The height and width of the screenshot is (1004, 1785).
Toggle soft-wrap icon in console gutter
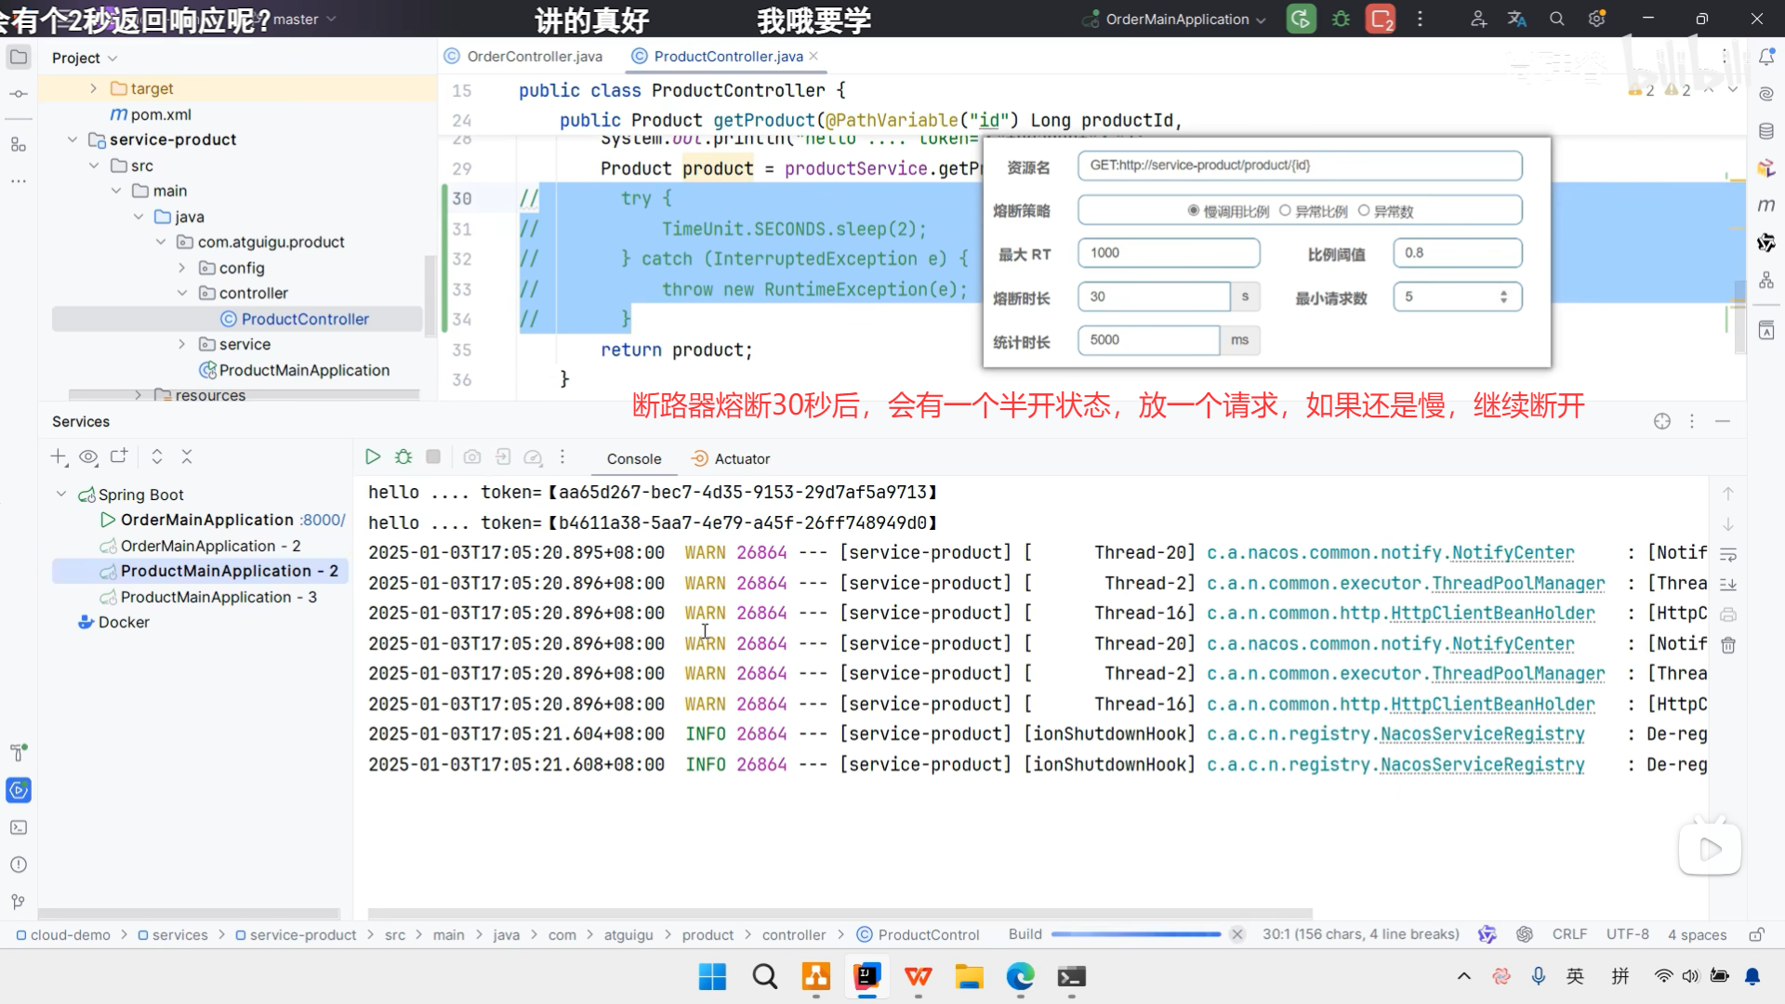point(1728,554)
